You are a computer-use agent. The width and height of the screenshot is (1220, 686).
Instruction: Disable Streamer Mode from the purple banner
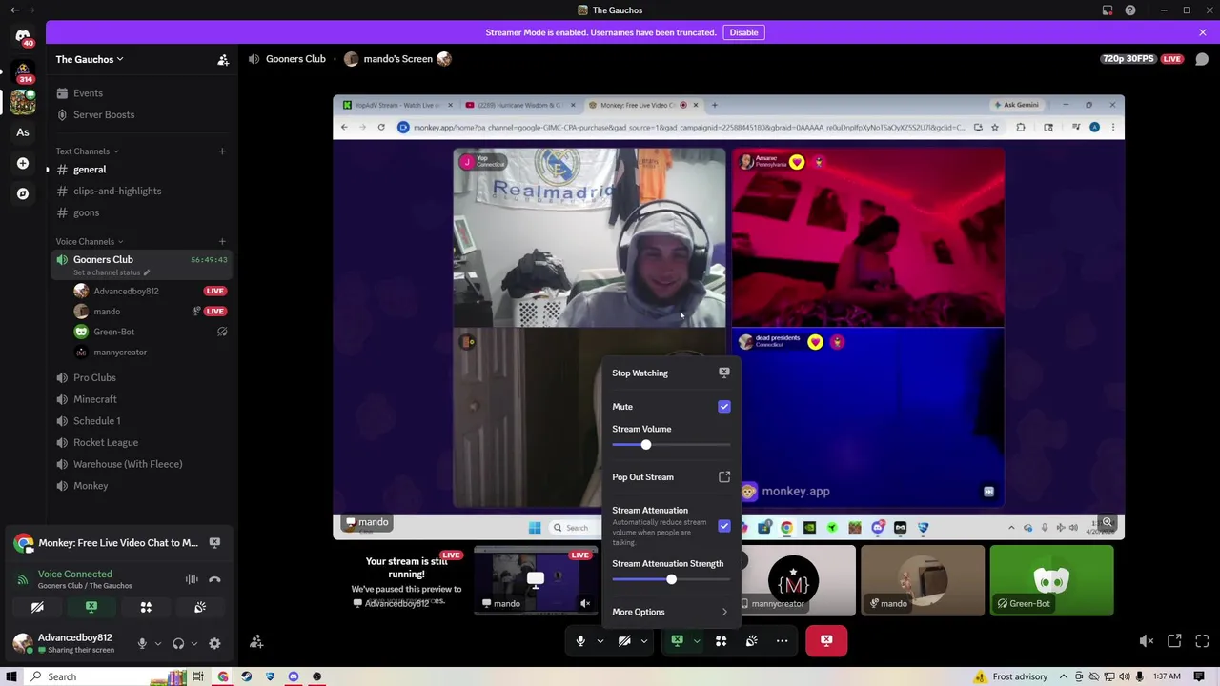743,32
